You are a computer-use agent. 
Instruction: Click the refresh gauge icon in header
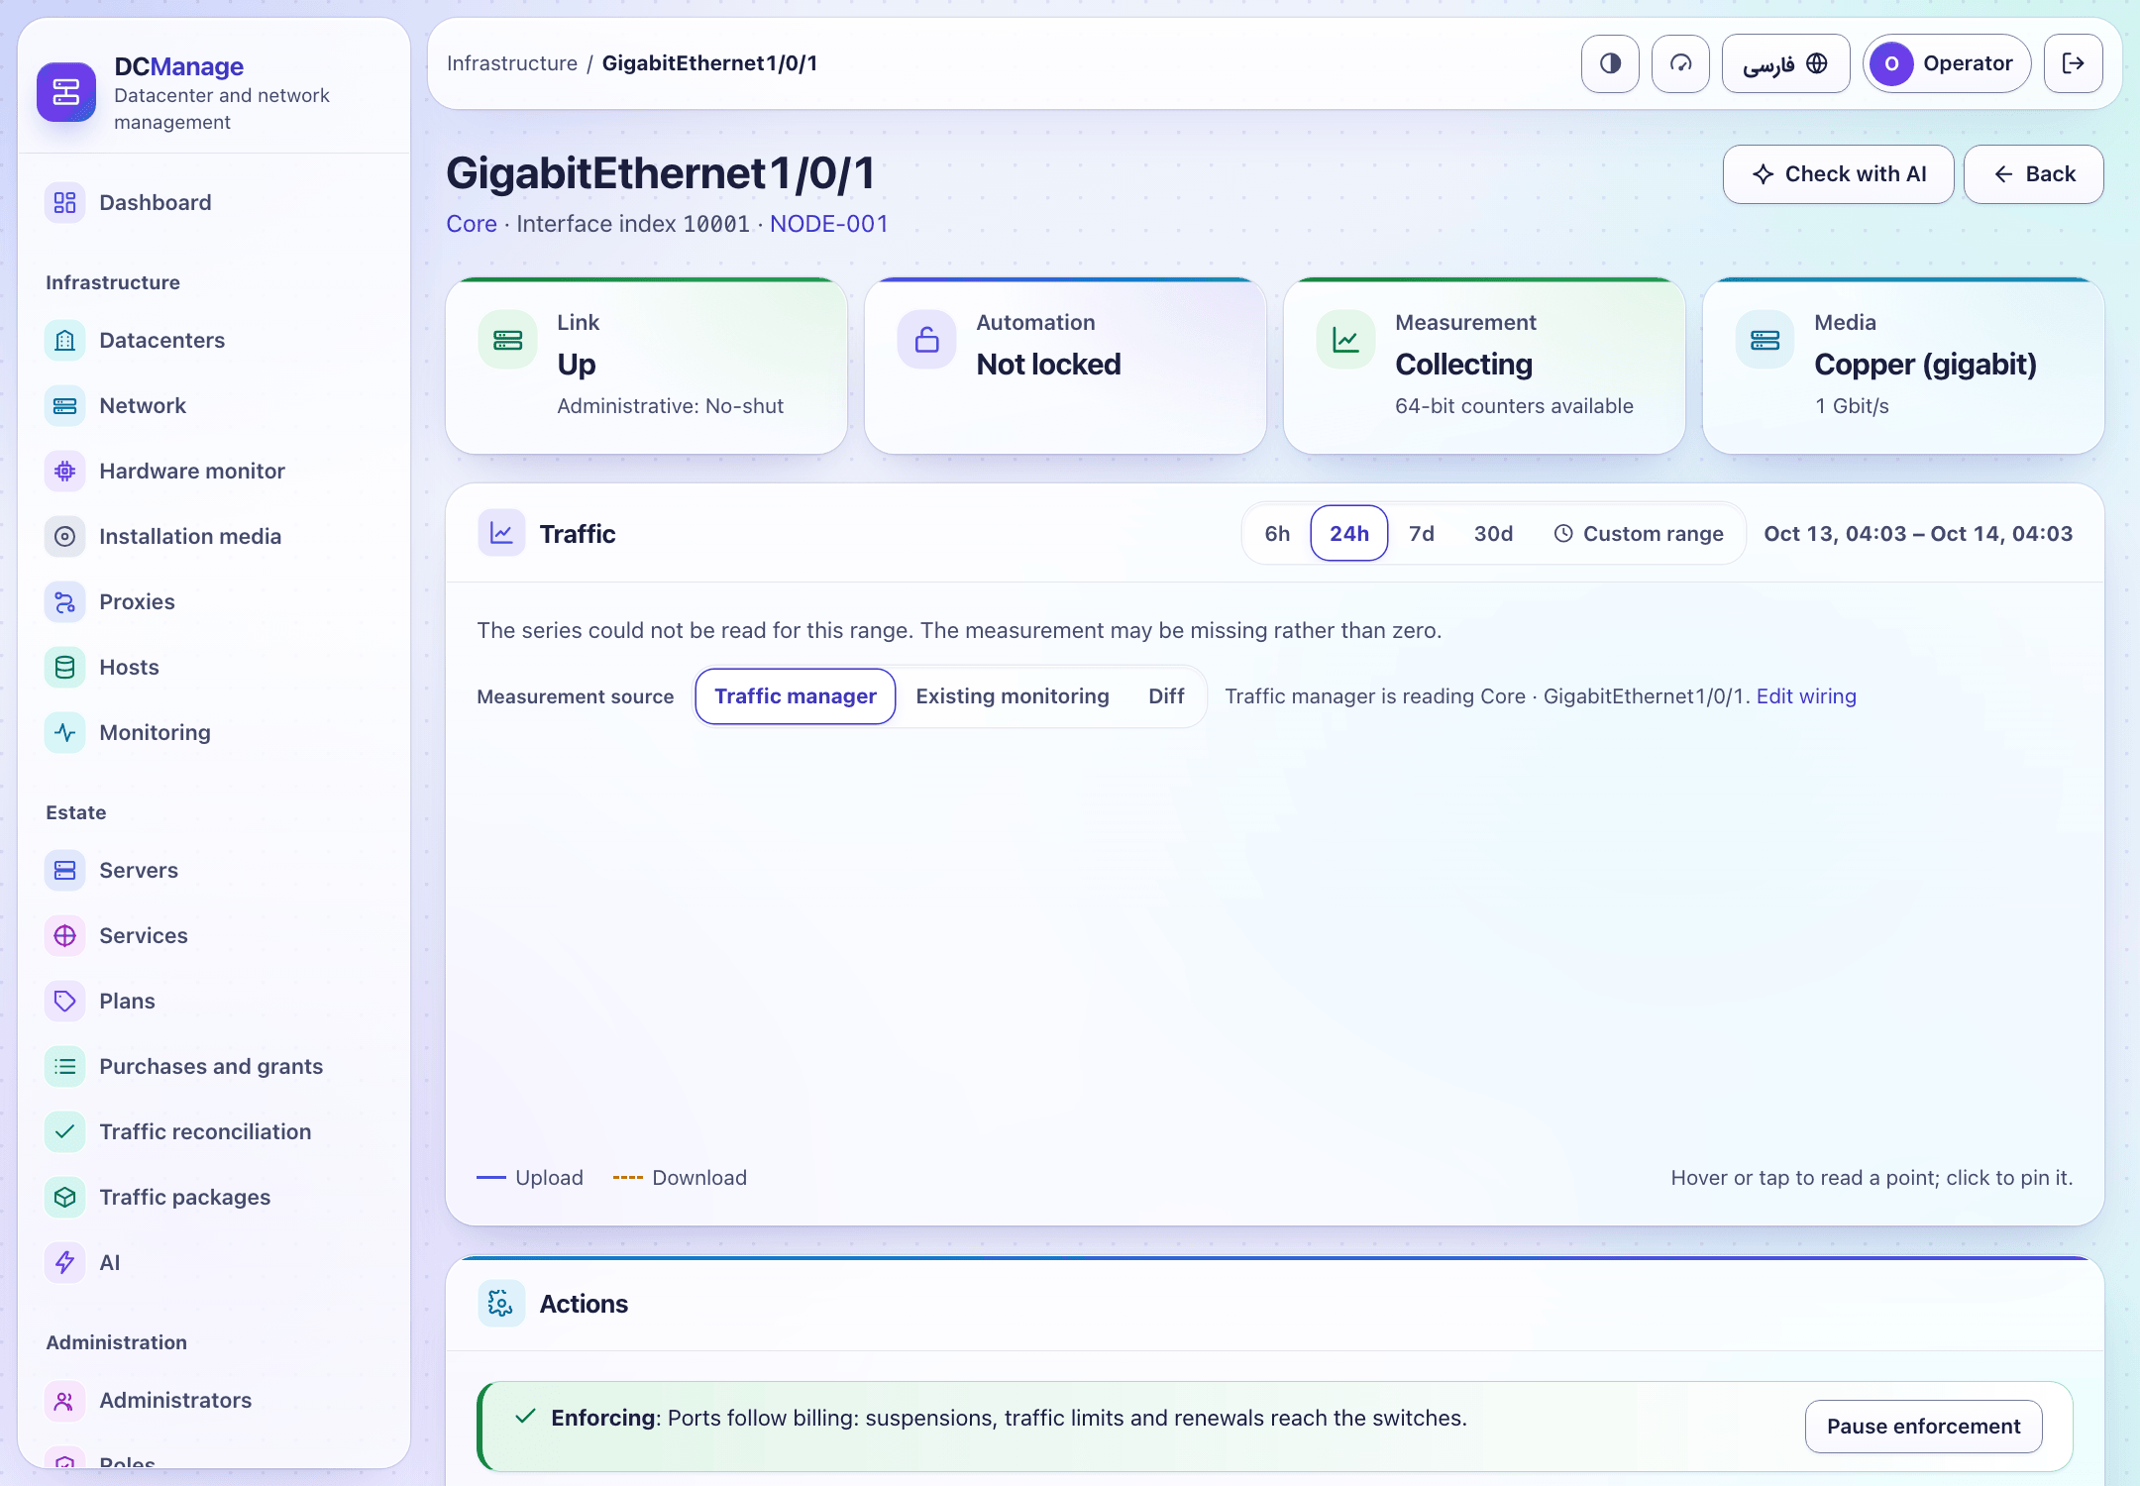tap(1680, 63)
